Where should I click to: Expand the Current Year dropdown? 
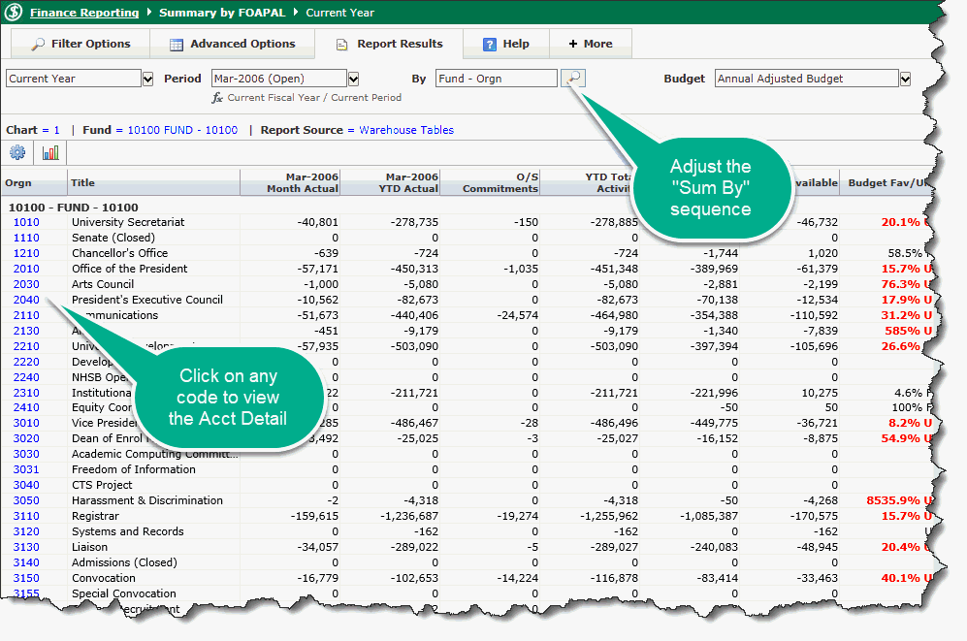(x=147, y=79)
